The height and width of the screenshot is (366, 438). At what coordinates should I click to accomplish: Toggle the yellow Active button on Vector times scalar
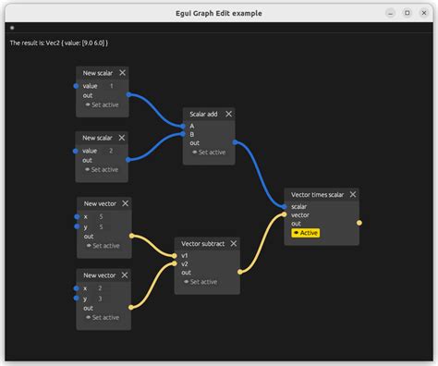pyautogui.click(x=306, y=233)
